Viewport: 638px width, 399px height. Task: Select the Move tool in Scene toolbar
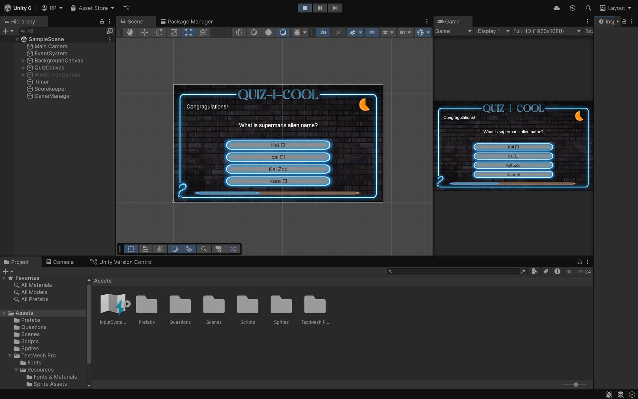point(145,32)
